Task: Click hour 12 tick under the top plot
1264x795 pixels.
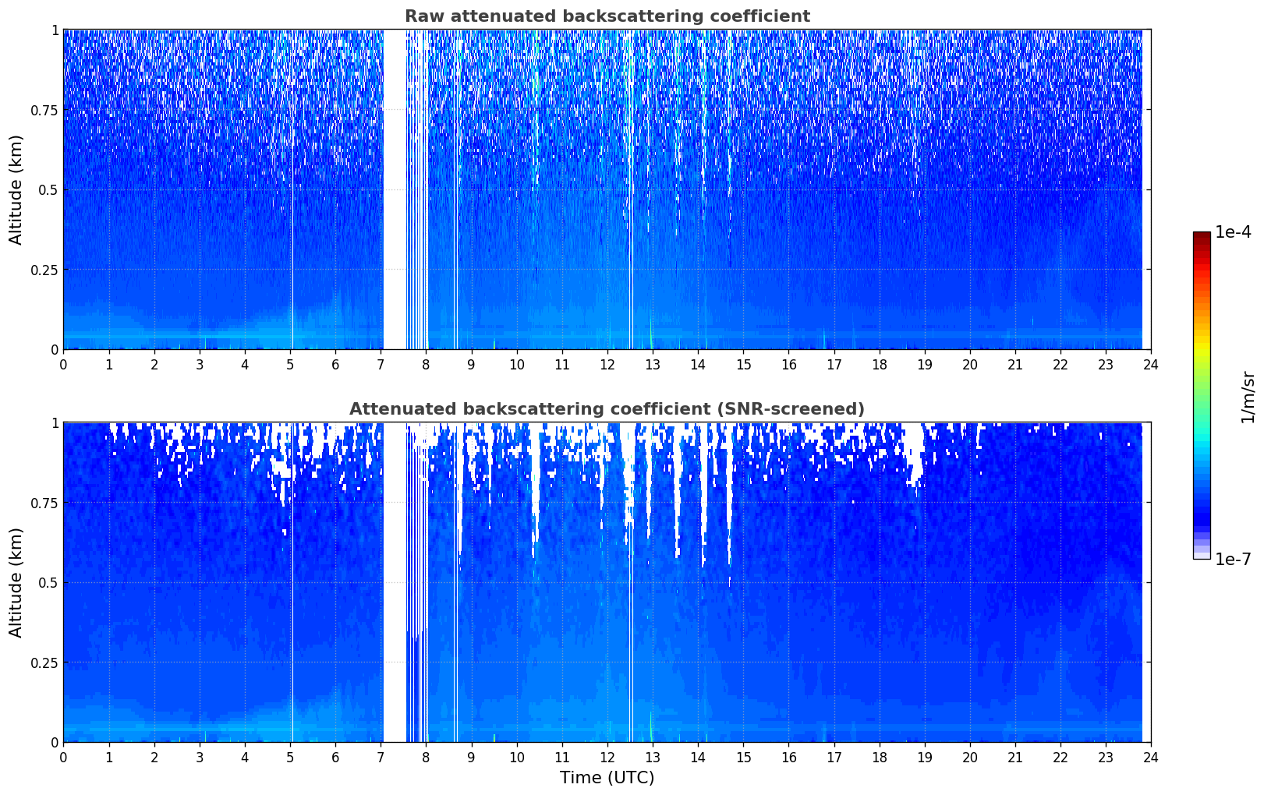Action: point(607,364)
